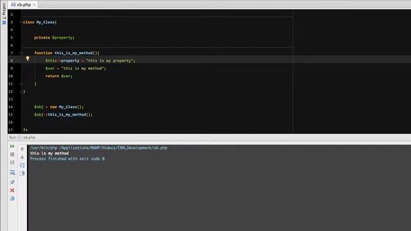Collapse the class My_Class fold marker
This screenshot has width=411, height=231.
pos(21,22)
